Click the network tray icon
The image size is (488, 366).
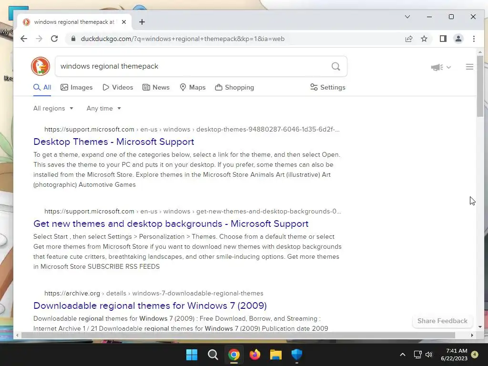[x=417, y=355]
